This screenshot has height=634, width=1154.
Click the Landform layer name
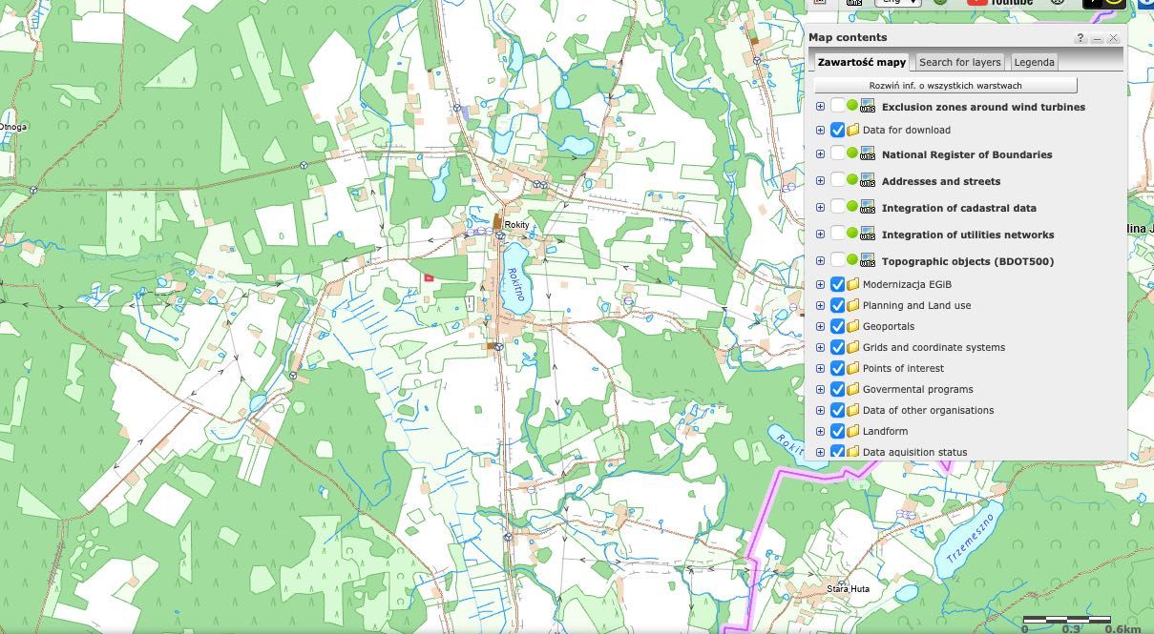pos(886,431)
